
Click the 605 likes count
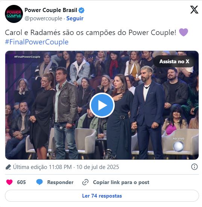(21, 182)
